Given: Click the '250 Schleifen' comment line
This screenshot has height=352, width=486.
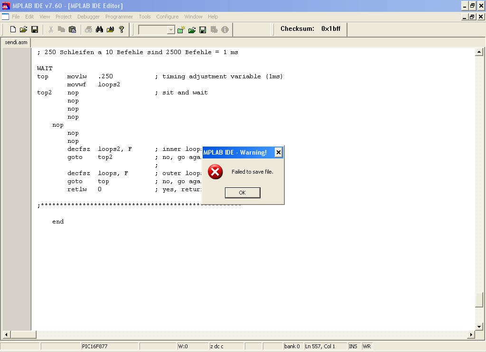Looking at the screenshot, I should coord(138,52).
